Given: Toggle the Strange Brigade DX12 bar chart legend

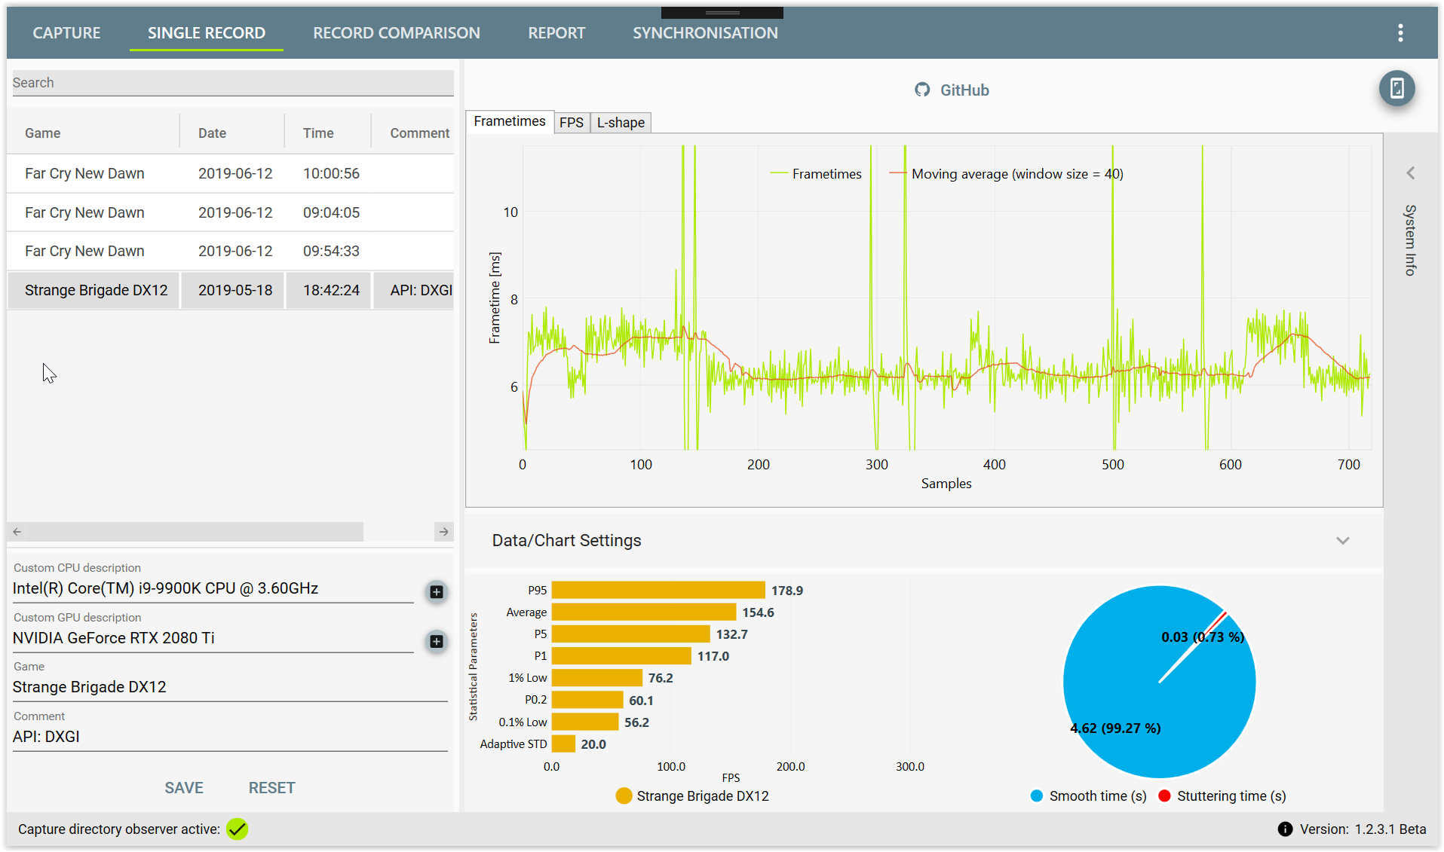Looking at the screenshot, I should tap(691, 796).
